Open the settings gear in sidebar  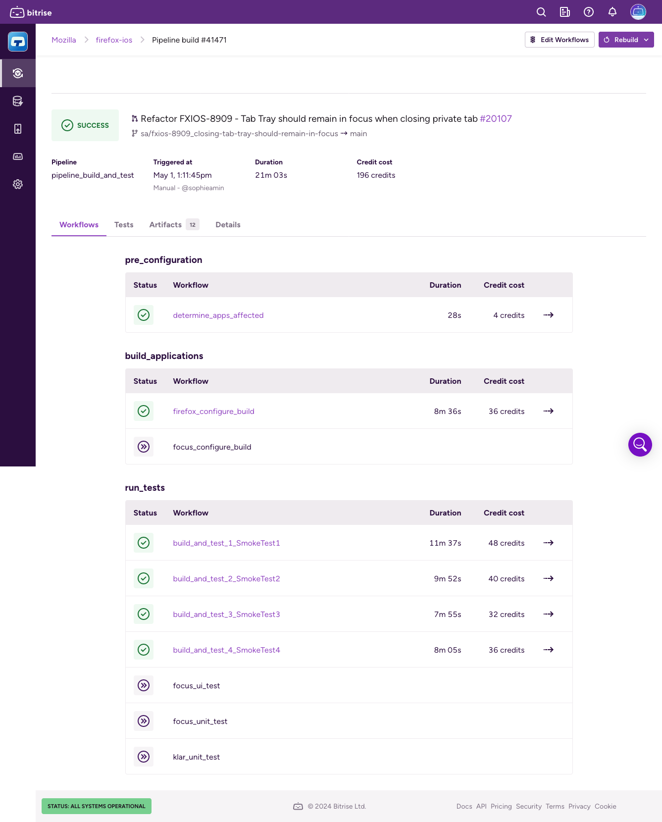tap(18, 184)
